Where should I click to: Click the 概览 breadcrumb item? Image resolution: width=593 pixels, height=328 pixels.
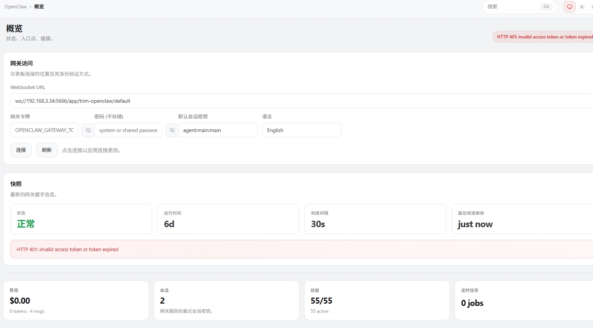click(x=39, y=7)
